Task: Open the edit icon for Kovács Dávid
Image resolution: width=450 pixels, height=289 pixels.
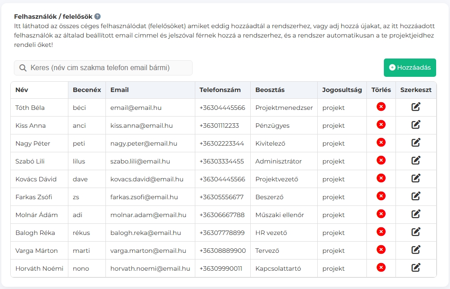Action: point(416,178)
